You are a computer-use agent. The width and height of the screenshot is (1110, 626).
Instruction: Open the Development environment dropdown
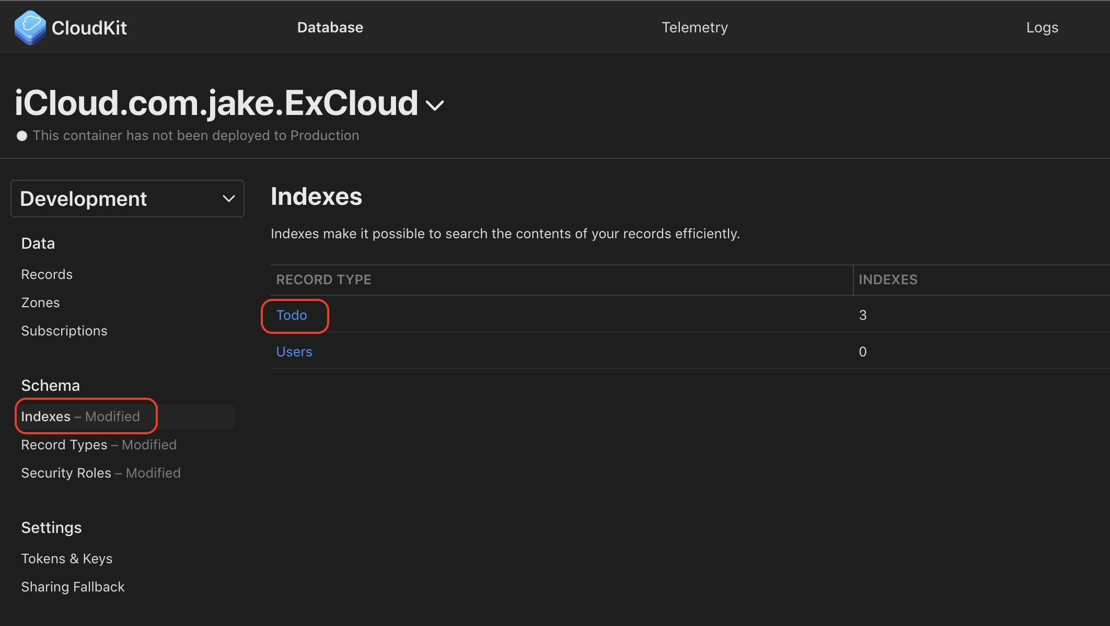tap(128, 199)
